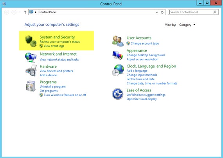Go up one folder level
This screenshot has width=223, height=158.
click(x=25, y=12)
